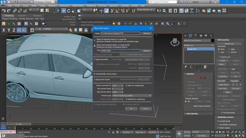Toggle the Smooth Result checkbox
The image size is (246, 138).
(218, 121)
